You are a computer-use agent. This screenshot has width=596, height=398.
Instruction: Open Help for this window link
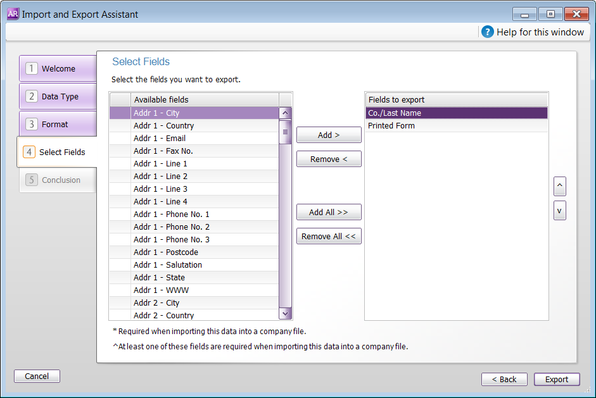tap(540, 32)
